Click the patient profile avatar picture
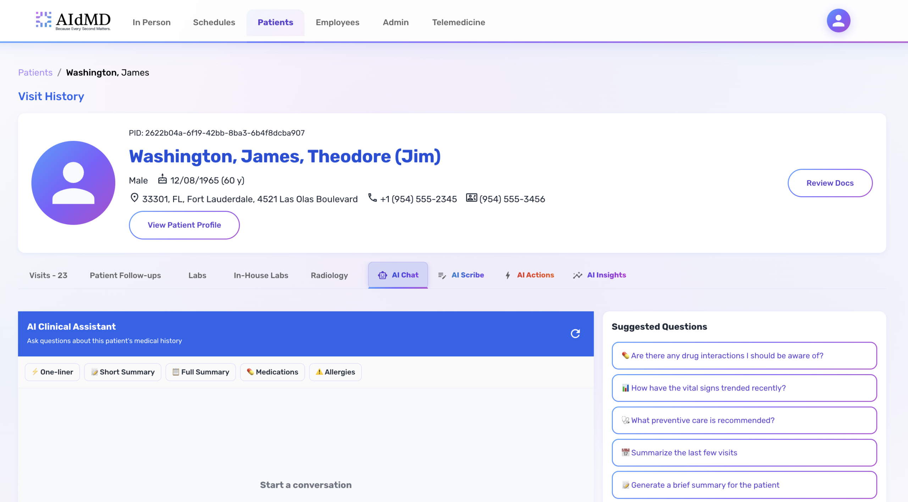Screen dimensions: 908x502 click(x=73, y=183)
